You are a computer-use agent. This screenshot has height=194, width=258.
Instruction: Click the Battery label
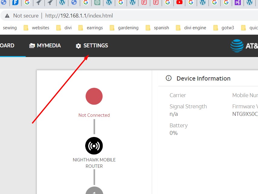click(179, 126)
